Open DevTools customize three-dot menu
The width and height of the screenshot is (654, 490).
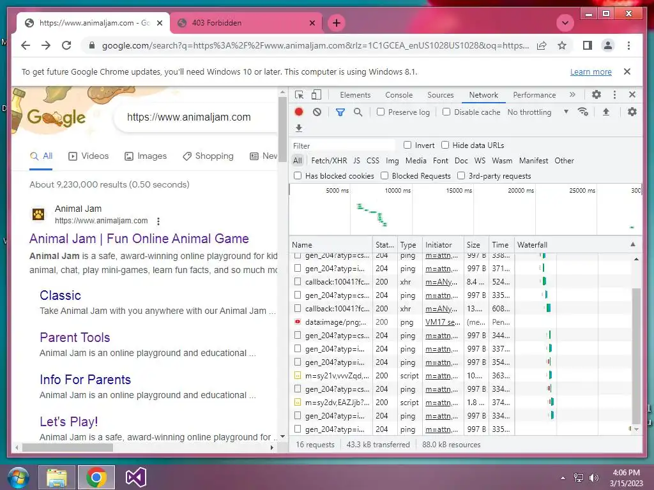point(614,94)
